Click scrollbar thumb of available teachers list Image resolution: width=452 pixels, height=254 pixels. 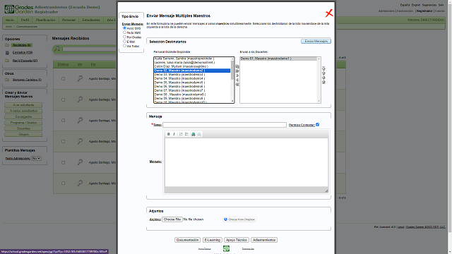point(232,71)
